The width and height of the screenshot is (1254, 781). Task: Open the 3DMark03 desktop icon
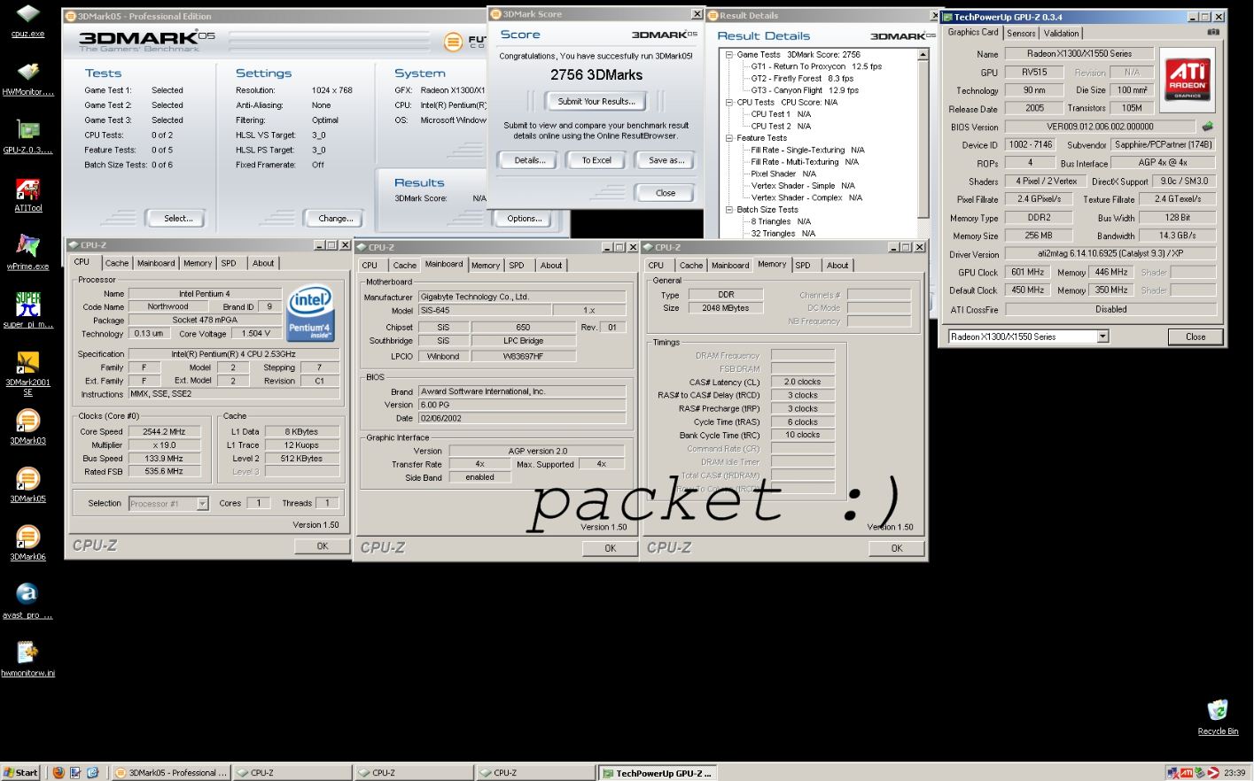[27, 421]
